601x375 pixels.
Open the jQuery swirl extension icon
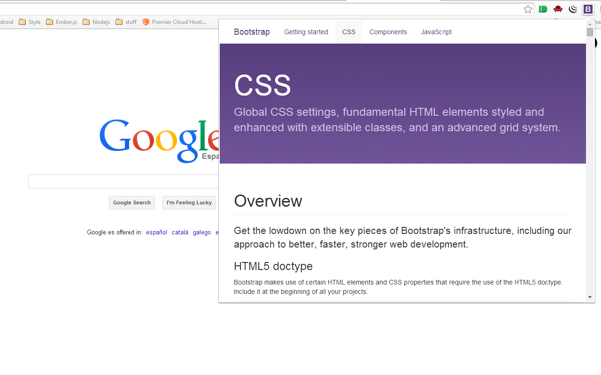click(x=573, y=9)
